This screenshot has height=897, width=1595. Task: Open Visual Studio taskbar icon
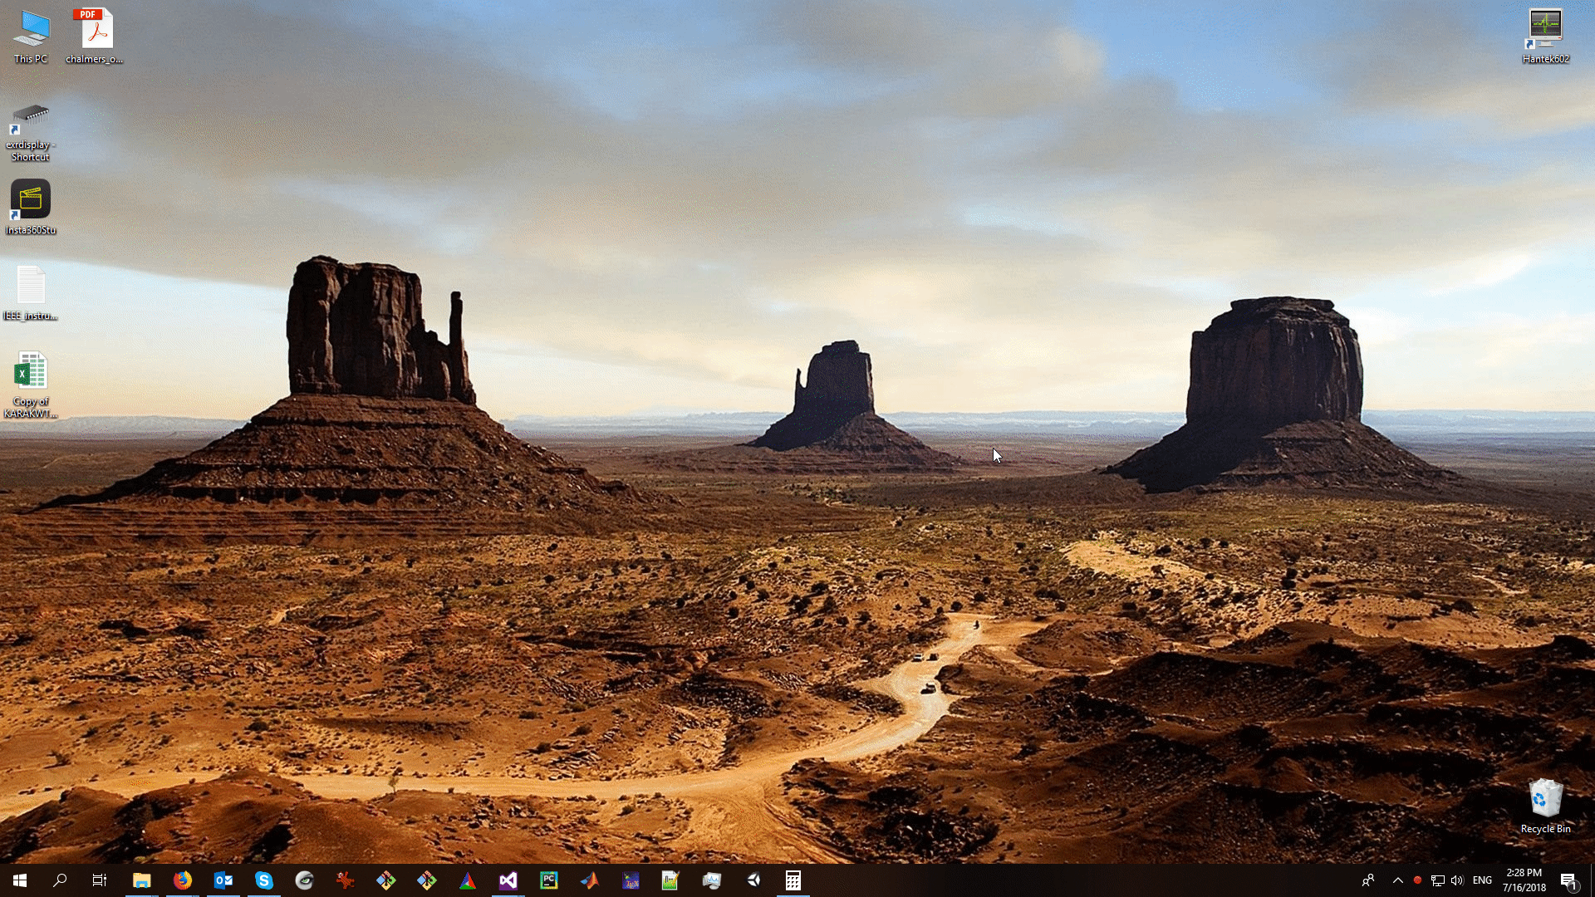tap(508, 880)
